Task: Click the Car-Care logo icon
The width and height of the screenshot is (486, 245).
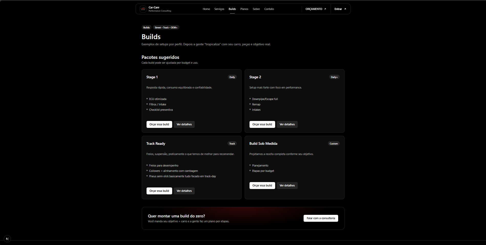Action: point(143,9)
